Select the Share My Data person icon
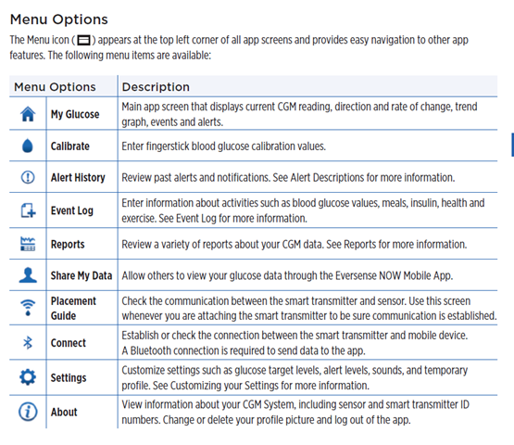The height and width of the screenshot is (445, 514). 28,275
